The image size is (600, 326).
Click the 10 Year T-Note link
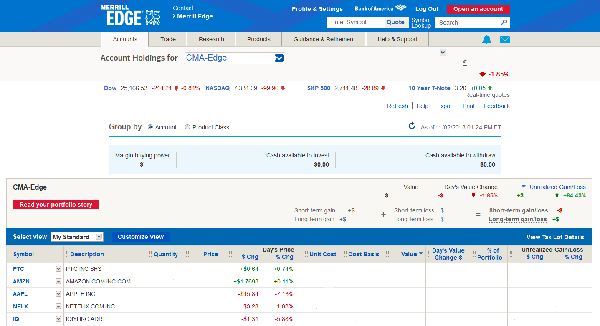click(x=429, y=88)
